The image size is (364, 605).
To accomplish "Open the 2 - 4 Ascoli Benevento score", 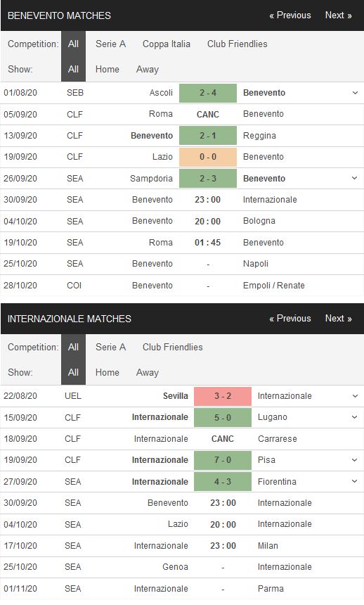I will pyautogui.click(x=208, y=93).
